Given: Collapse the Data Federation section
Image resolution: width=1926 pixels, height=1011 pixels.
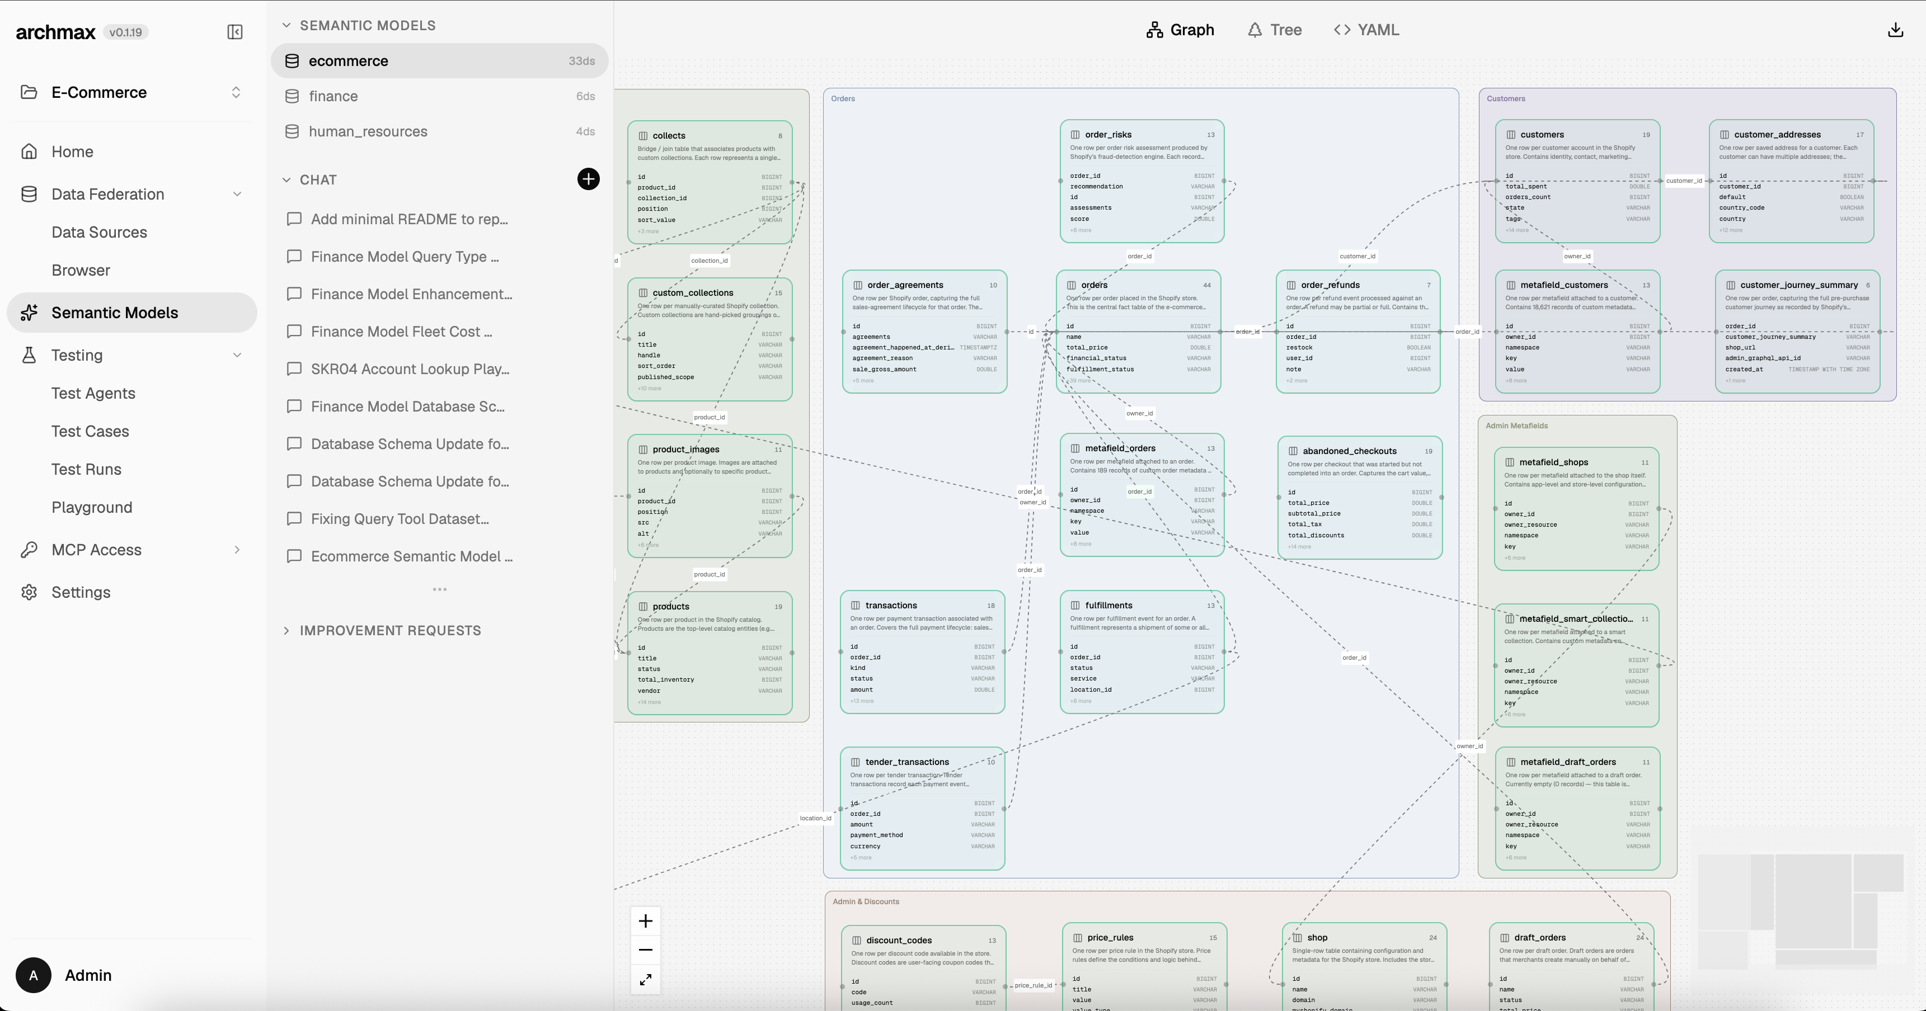Looking at the screenshot, I should (x=237, y=194).
